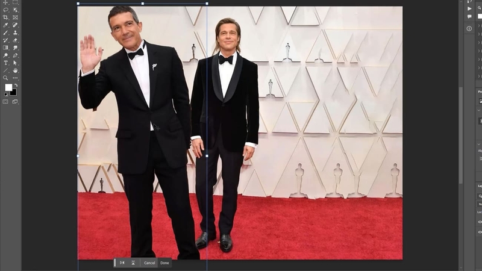Select the Move tool

coord(5,2)
